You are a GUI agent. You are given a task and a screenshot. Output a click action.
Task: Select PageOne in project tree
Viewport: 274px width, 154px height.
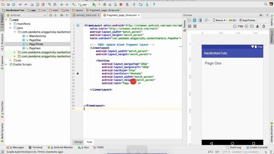(35, 40)
